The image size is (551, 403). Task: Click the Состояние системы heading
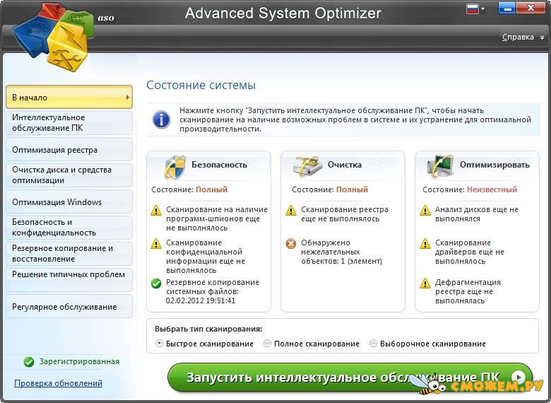201,85
